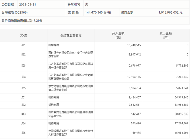Click 中国银河证券 北京中关村大街 branch name

pos(71,133)
